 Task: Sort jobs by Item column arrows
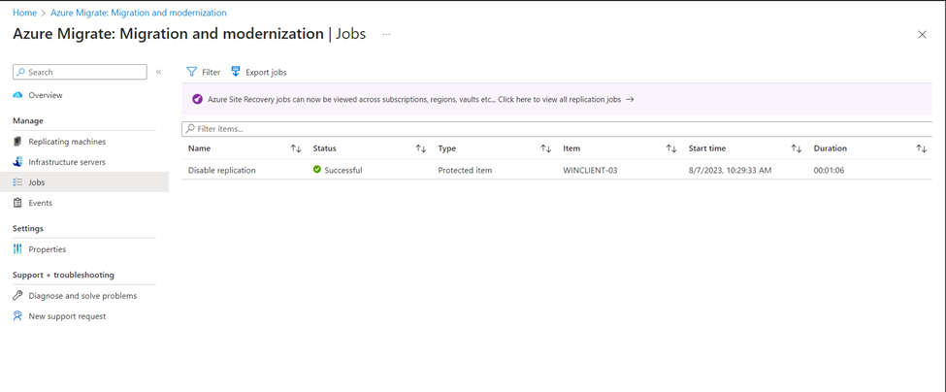[x=670, y=148]
